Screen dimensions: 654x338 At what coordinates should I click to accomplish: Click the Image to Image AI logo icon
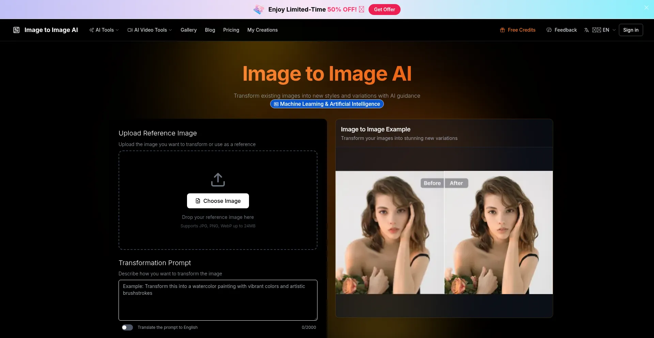click(16, 30)
